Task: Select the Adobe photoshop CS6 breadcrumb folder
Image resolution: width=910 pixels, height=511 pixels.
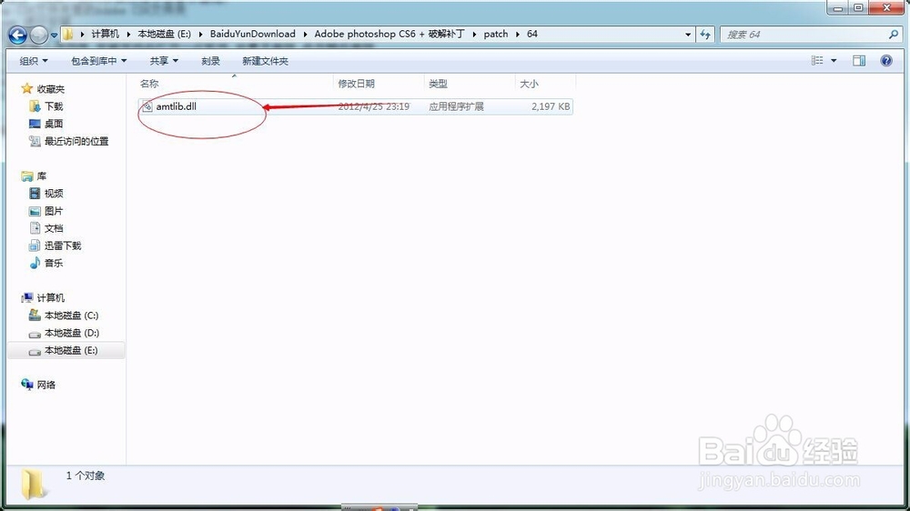Action: point(389,34)
